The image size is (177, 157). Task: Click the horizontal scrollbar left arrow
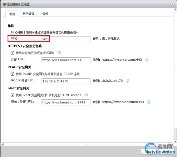tap(2, 144)
